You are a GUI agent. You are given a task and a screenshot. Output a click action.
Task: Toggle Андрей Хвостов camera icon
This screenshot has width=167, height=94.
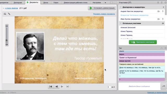[159, 11]
